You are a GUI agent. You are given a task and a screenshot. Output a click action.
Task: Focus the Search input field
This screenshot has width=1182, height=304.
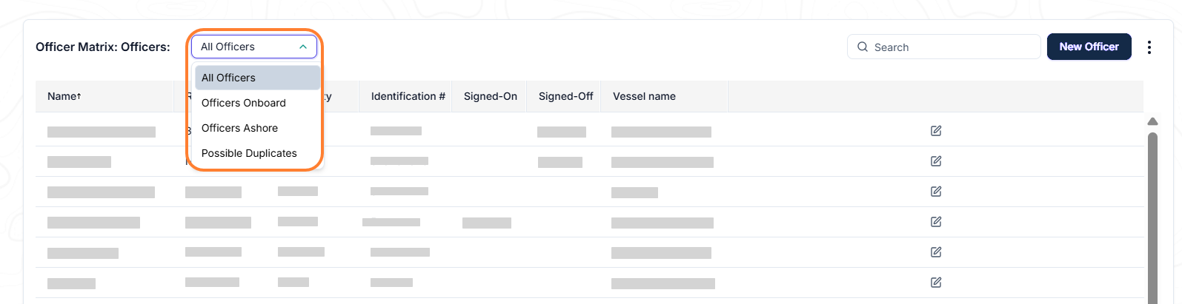(x=944, y=47)
